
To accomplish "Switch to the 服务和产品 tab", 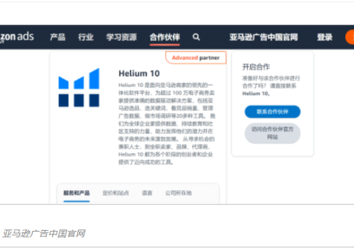I will [77, 193].
